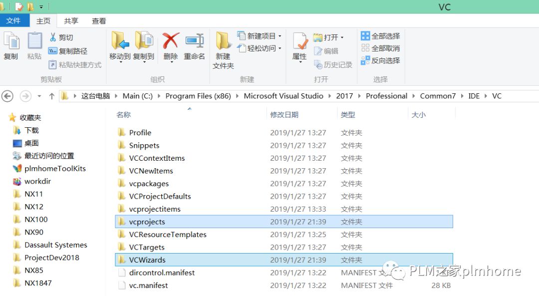Click Edit (编辑) in ribbon

(326, 51)
